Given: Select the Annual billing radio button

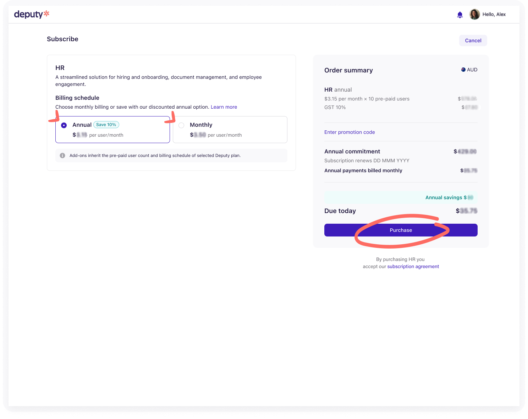Looking at the screenshot, I should pyautogui.click(x=64, y=125).
